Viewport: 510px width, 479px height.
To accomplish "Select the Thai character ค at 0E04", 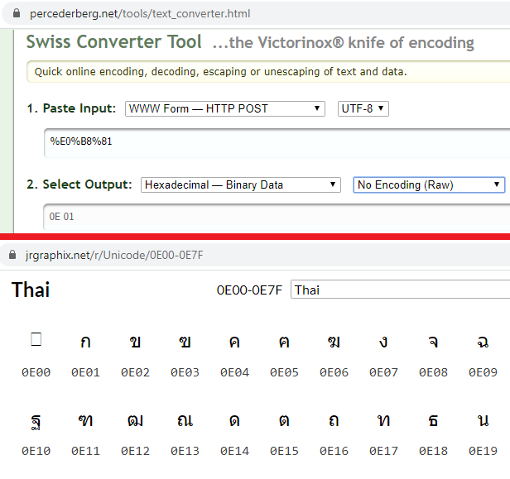I will tap(234, 342).
